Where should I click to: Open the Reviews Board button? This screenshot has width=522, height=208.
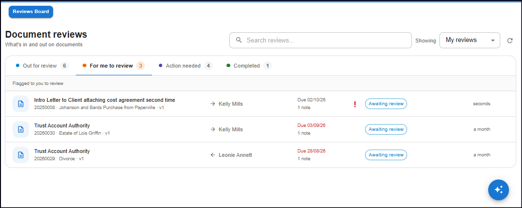[x=30, y=12]
